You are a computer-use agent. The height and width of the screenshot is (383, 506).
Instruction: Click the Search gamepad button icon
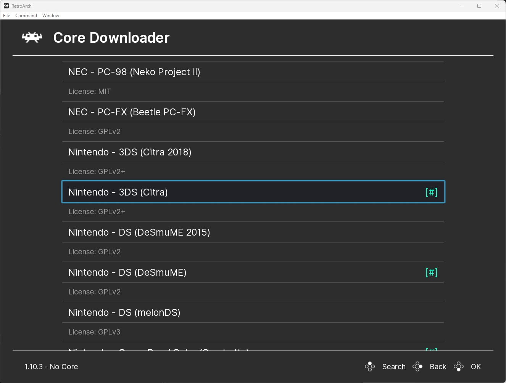369,366
